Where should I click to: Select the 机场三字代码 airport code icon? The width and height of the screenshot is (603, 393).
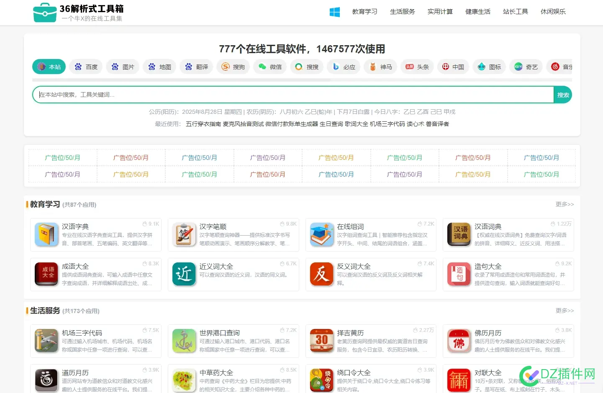click(x=46, y=341)
